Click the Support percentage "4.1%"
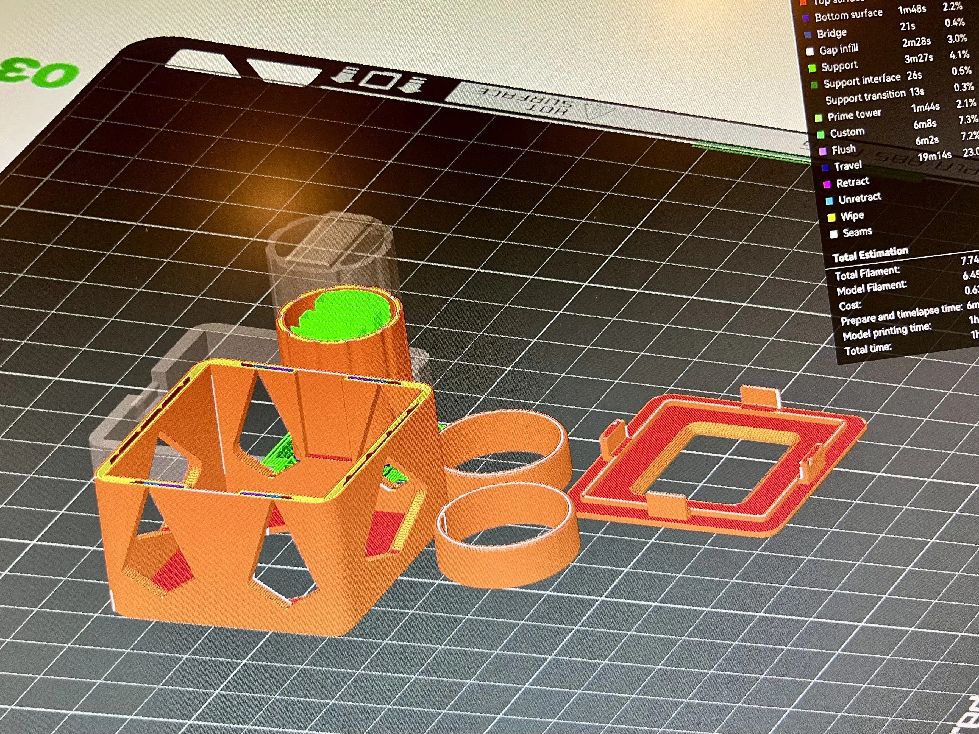 point(959,55)
